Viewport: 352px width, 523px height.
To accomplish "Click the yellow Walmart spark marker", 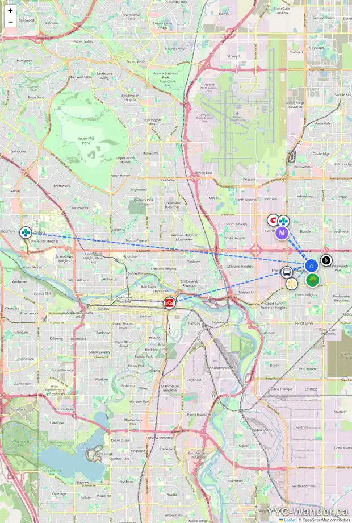I will [x=292, y=284].
